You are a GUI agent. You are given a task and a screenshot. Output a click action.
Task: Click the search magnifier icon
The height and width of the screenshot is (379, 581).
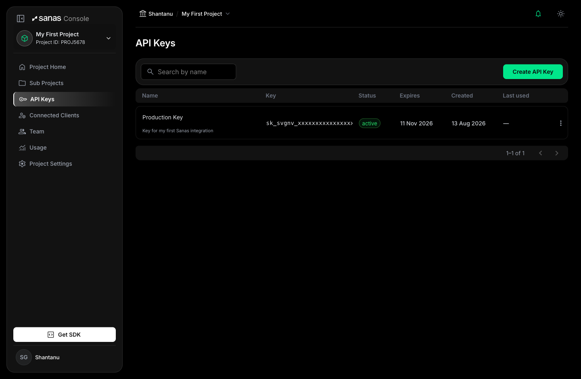point(150,71)
